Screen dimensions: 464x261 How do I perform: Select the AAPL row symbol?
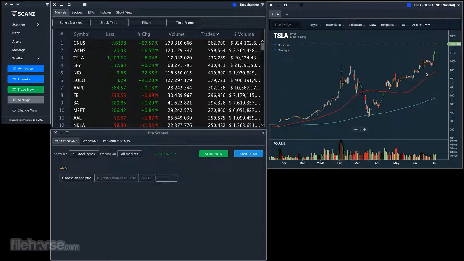coord(79,88)
